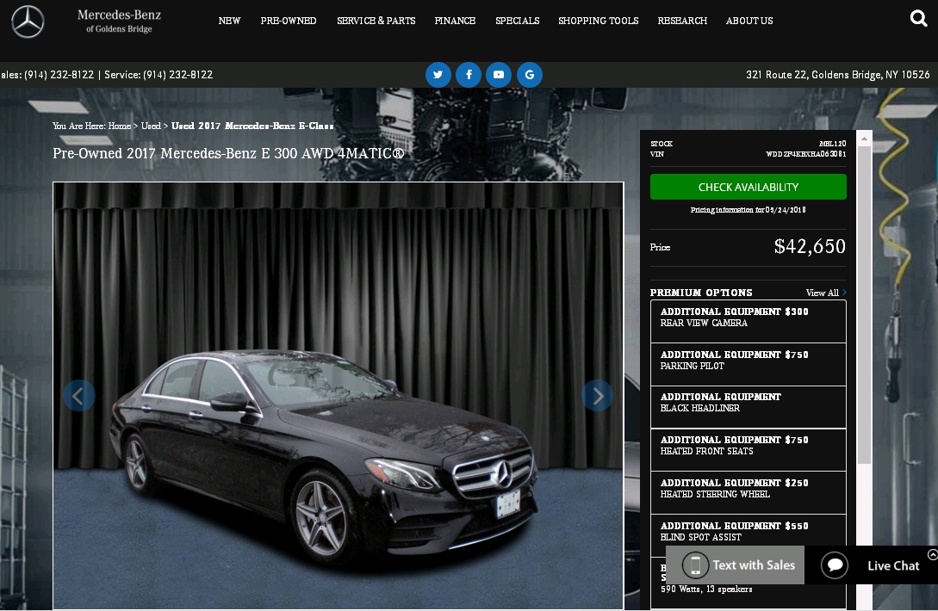The width and height of the screenshot is (938, 611).
Task: Select the PARKING PILOT option
Action: point(749,364)
